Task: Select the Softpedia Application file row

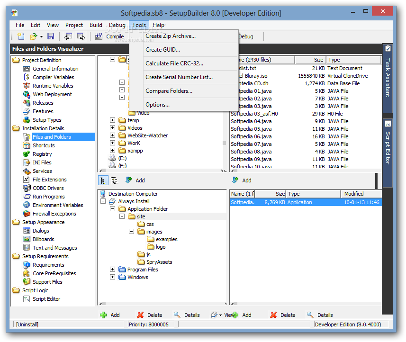Action: [x=306, y=202]
